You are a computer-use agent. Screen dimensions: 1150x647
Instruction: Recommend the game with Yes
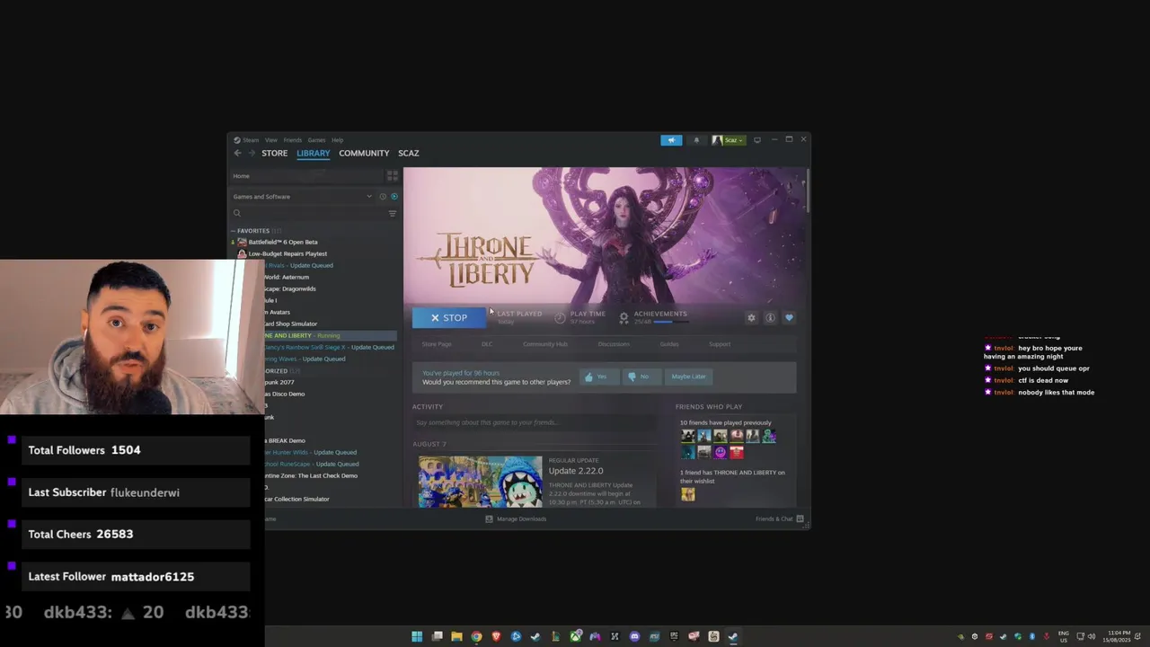[x=597, y=377]
